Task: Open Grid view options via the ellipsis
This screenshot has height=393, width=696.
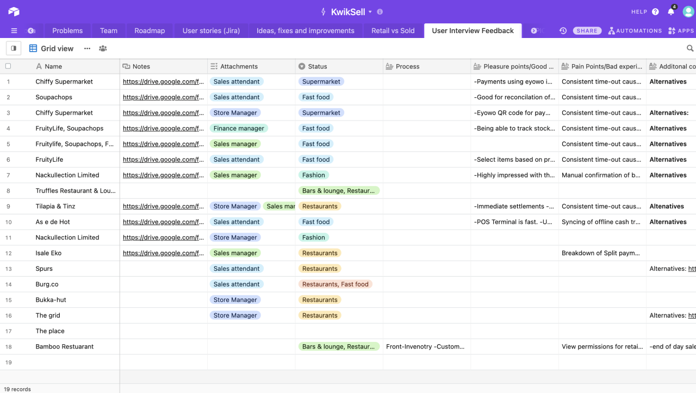Action: (86, 48)
